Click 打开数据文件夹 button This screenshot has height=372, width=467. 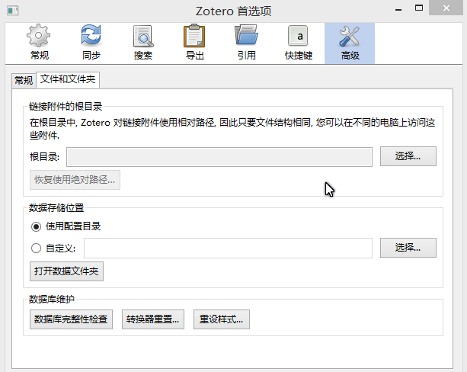66,271
